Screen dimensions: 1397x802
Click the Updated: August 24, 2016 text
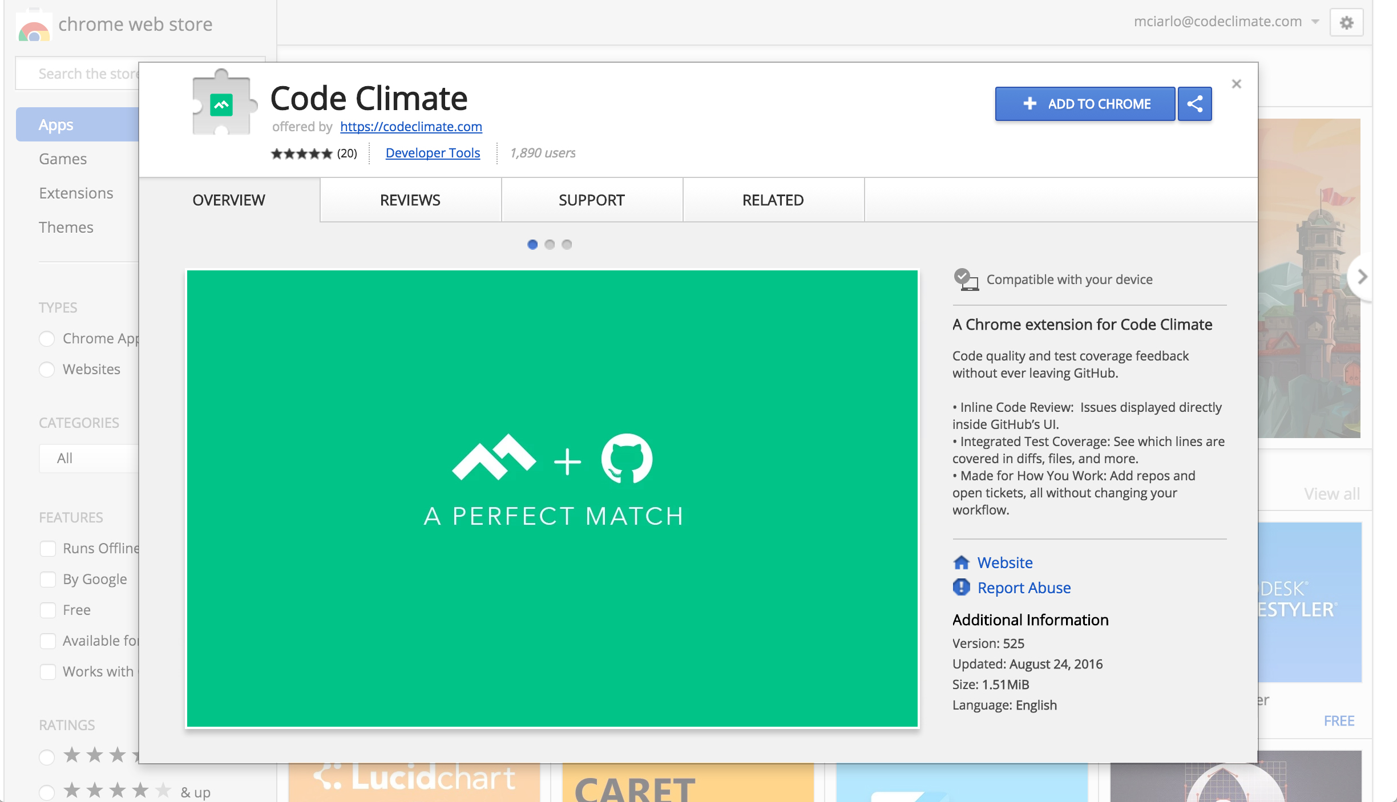[1027, 664]
